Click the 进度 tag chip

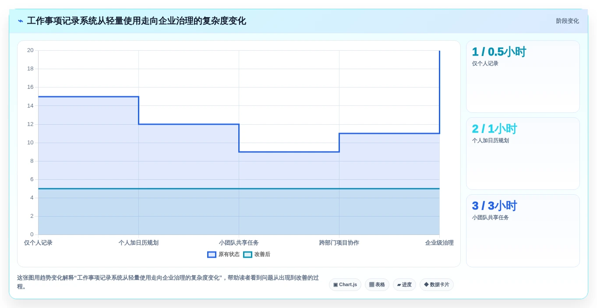404,285
